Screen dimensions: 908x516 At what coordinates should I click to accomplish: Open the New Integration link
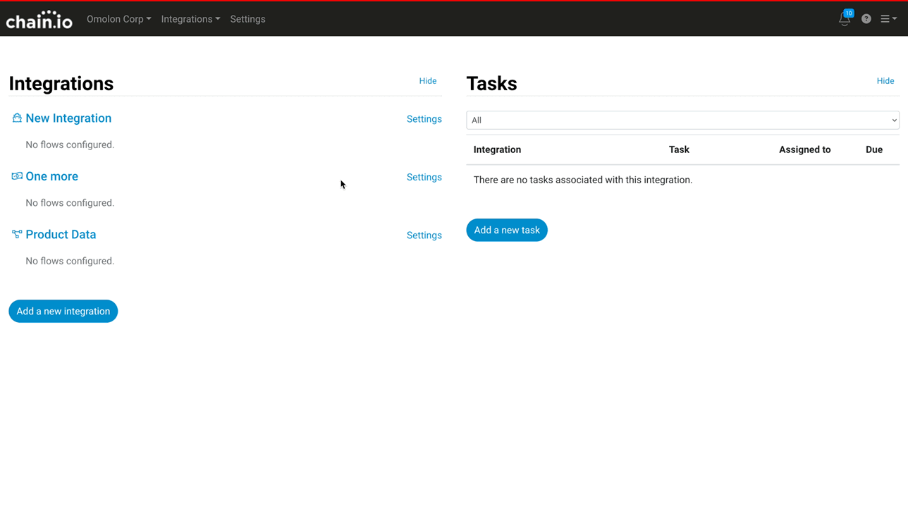tap(68, 118)
